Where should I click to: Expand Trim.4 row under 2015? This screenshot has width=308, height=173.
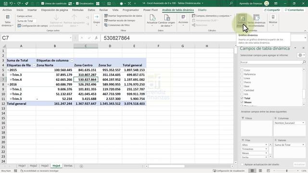[x=11, y=80]
